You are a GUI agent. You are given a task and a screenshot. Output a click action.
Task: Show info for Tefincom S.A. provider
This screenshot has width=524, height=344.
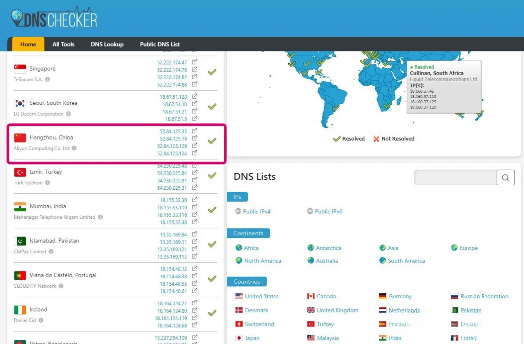point(47,79)
